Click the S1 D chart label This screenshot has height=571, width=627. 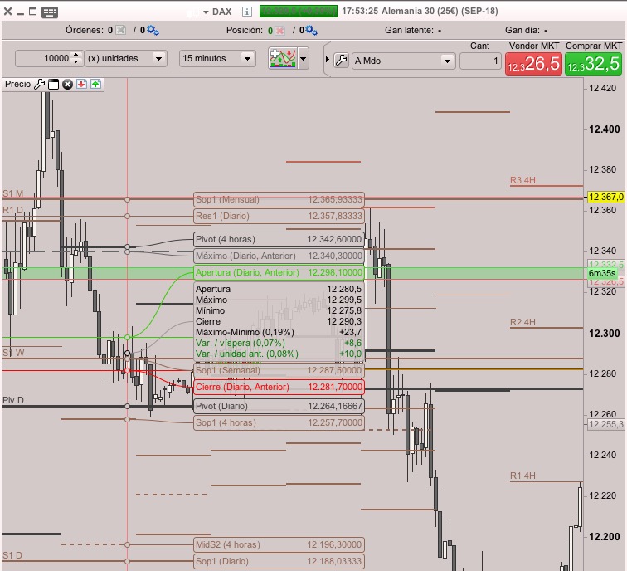tap(12, 555)
